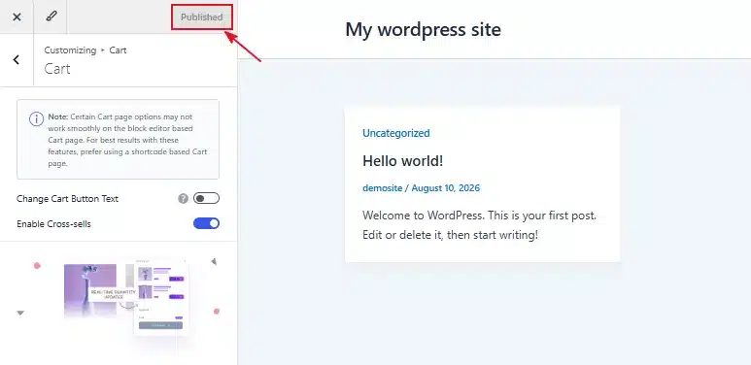Click the Cart section heading
This screenshot has height=365, width=751.
[57, 69]
